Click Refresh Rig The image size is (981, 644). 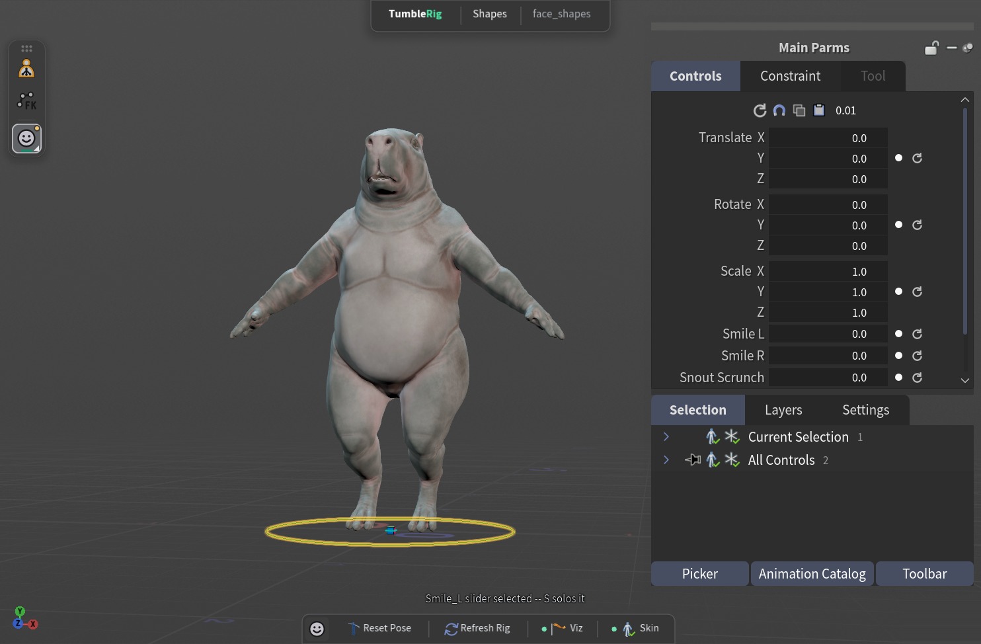[x=477, y=628]
